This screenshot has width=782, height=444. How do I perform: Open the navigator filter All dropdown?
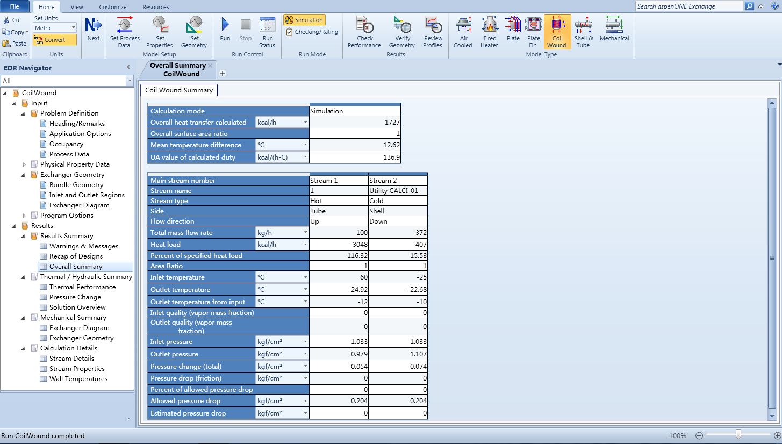130,81
